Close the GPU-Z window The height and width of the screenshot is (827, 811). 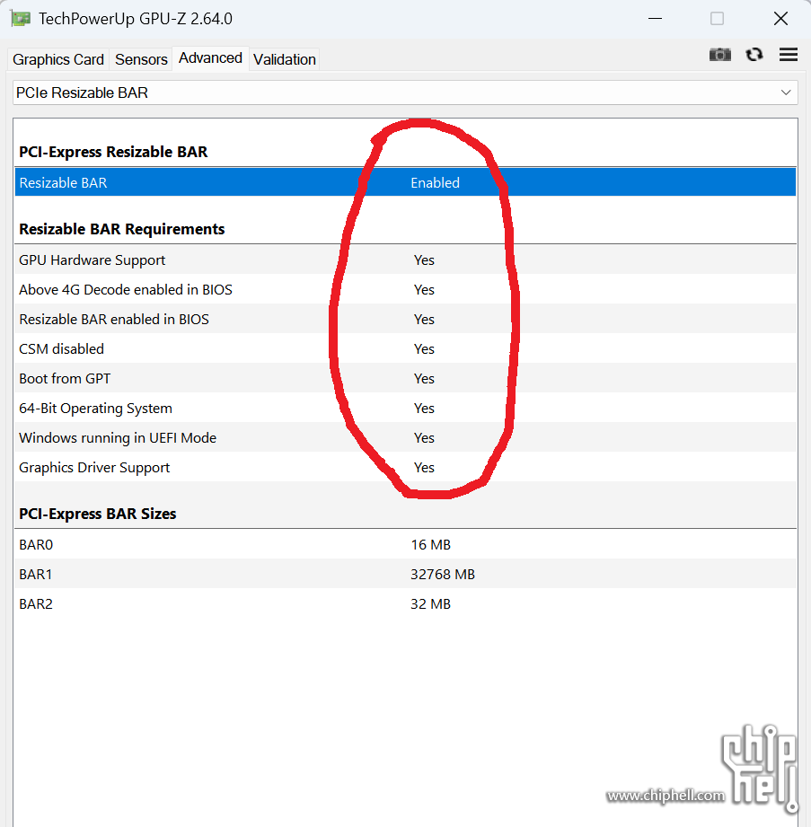(780, 19)
